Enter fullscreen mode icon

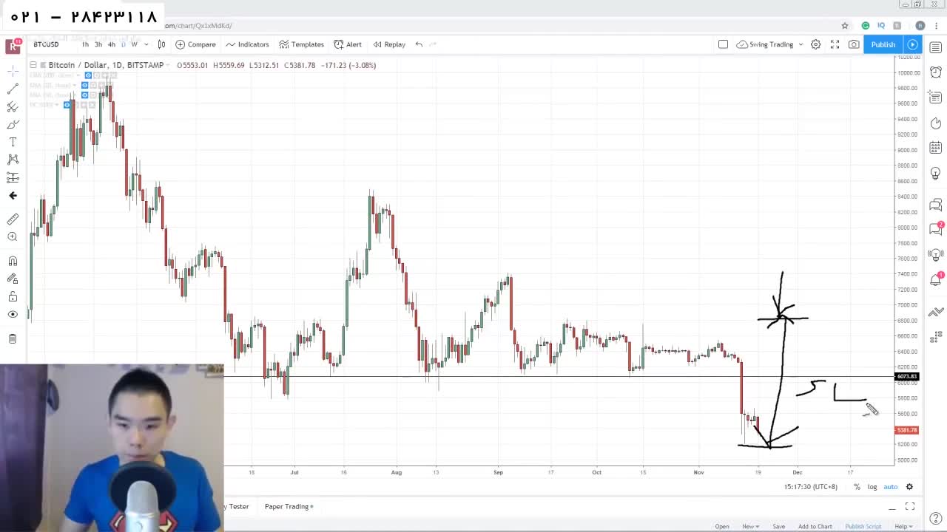coord(835,44)
